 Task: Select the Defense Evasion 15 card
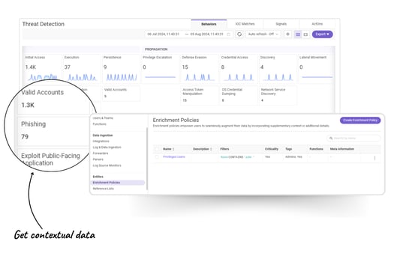click(199, 68)
